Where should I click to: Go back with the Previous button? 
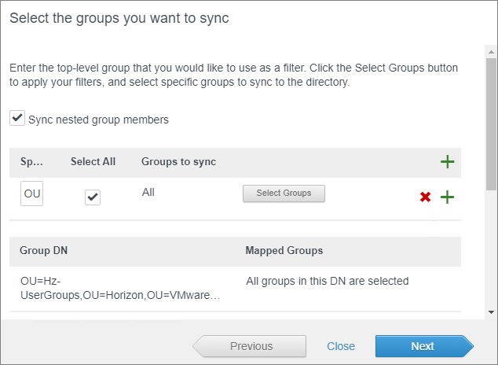pos(251,346)
